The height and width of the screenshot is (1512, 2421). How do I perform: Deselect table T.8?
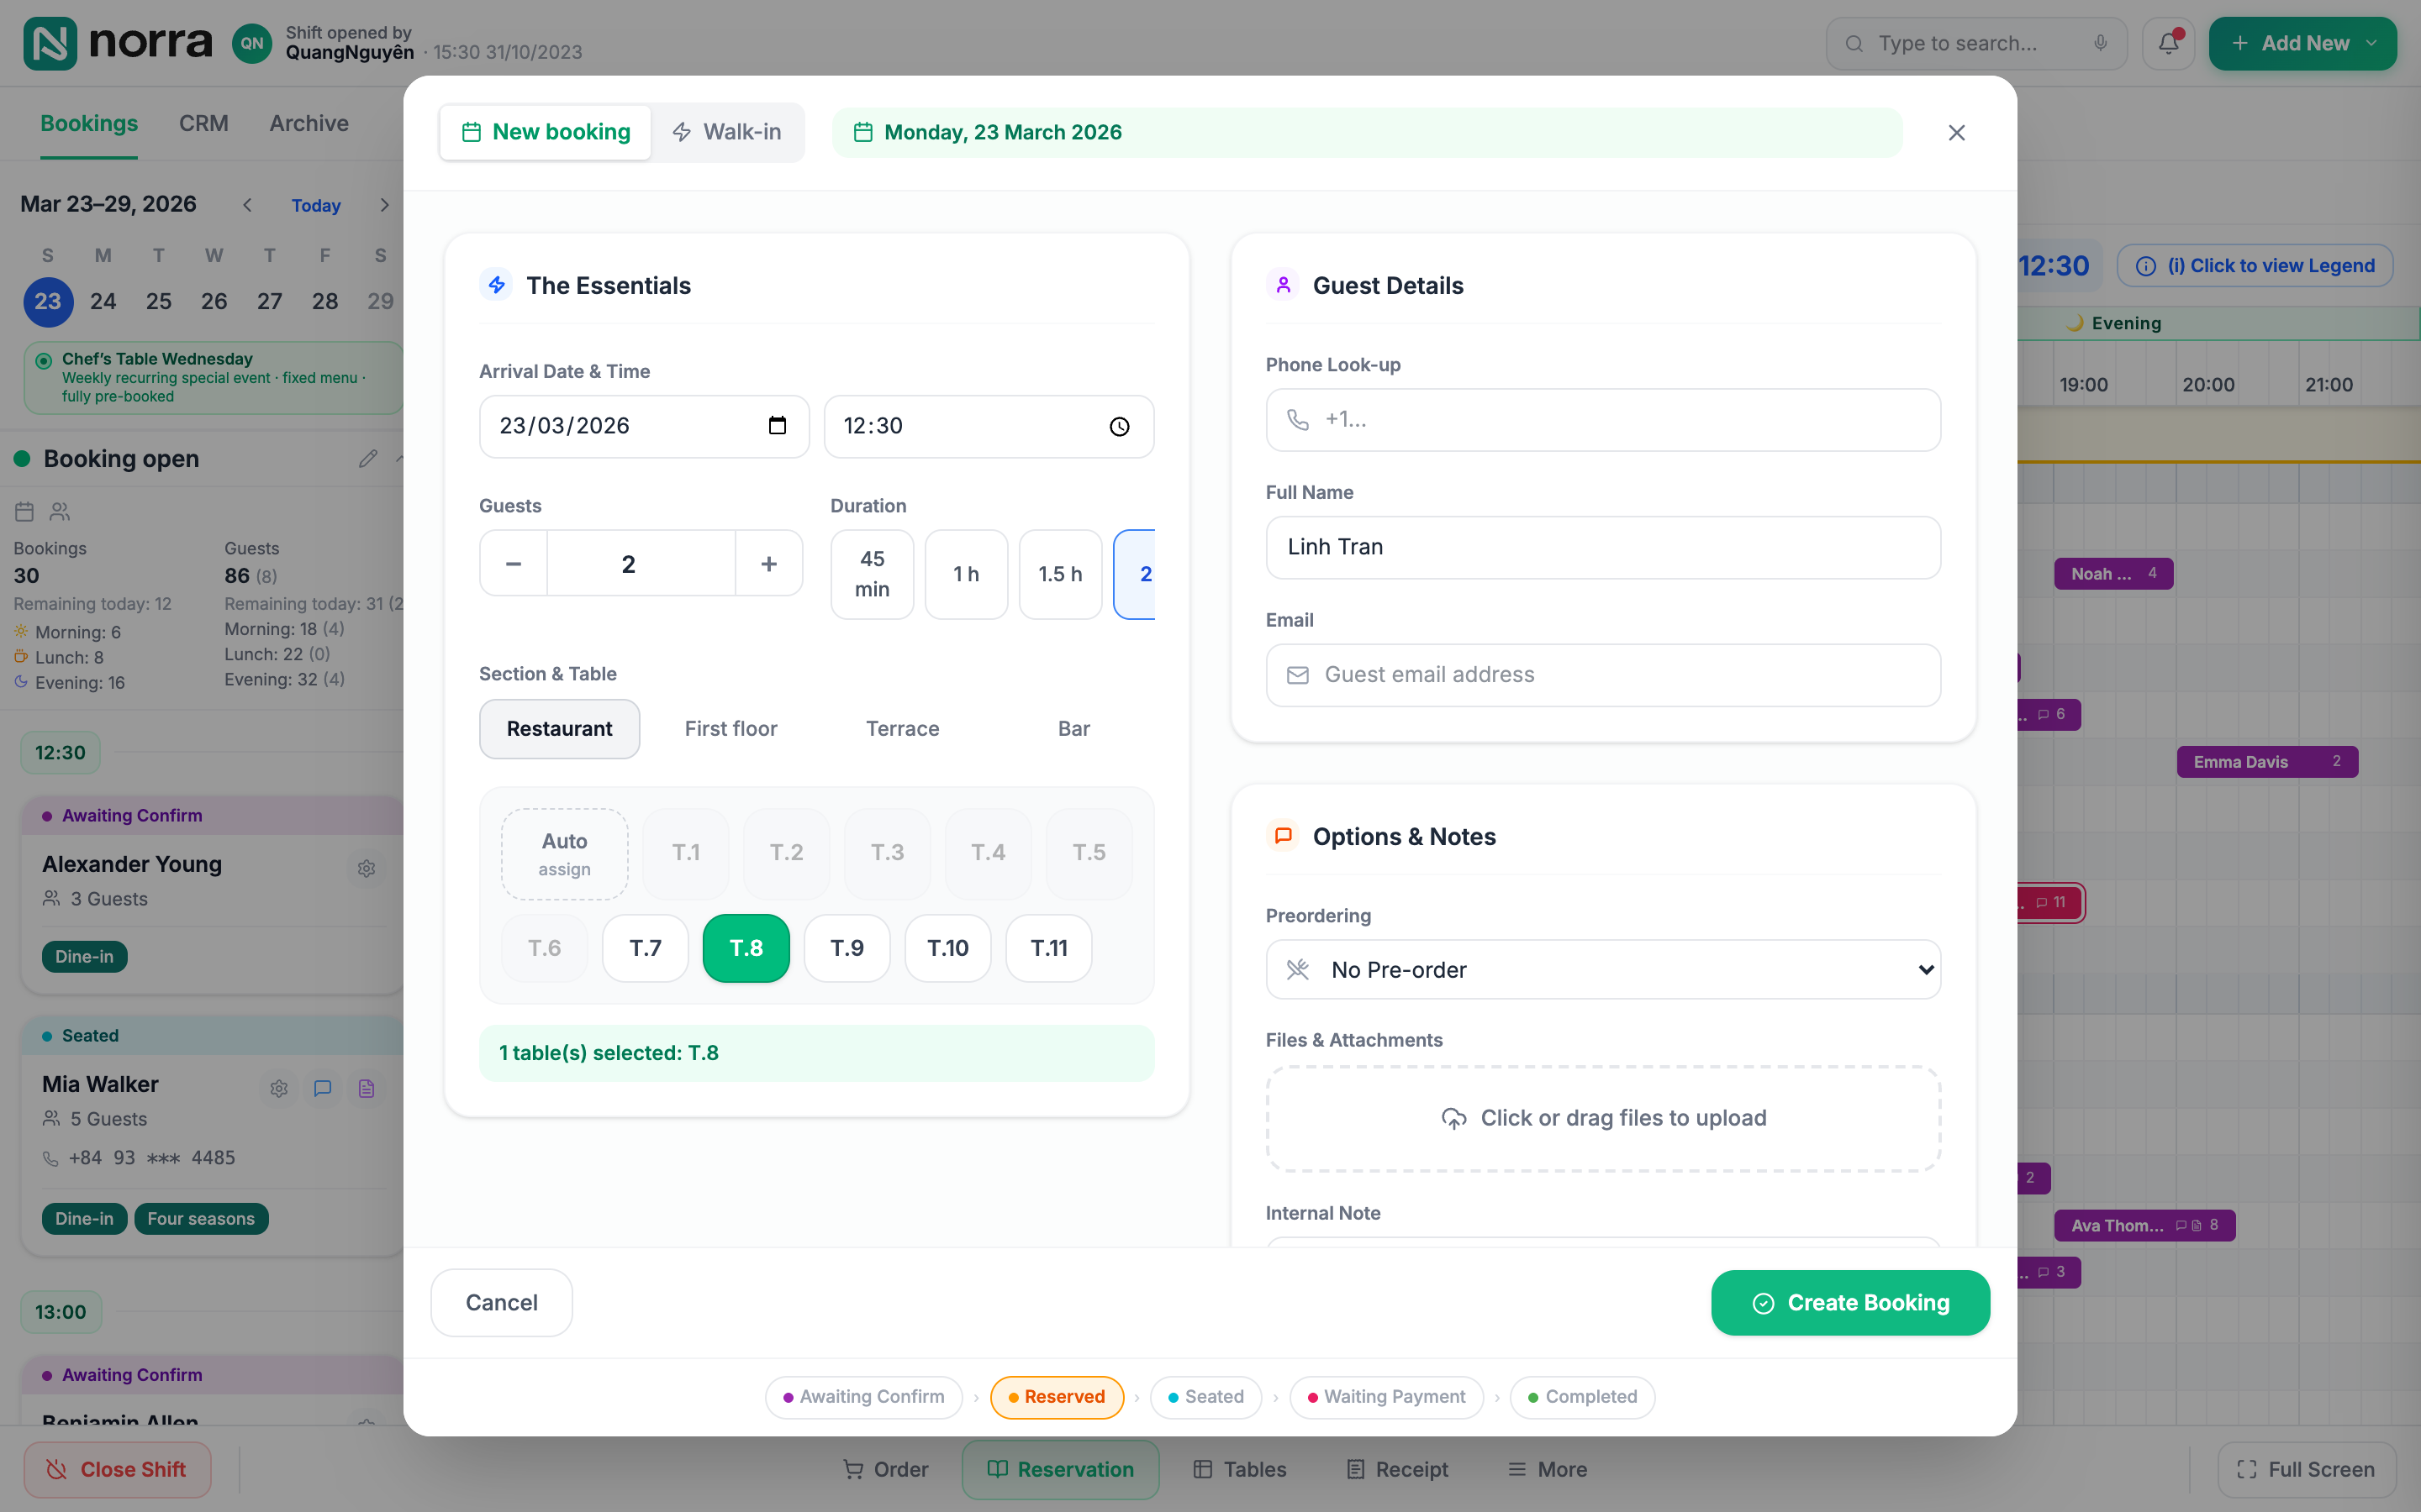[x=746, y=948]
